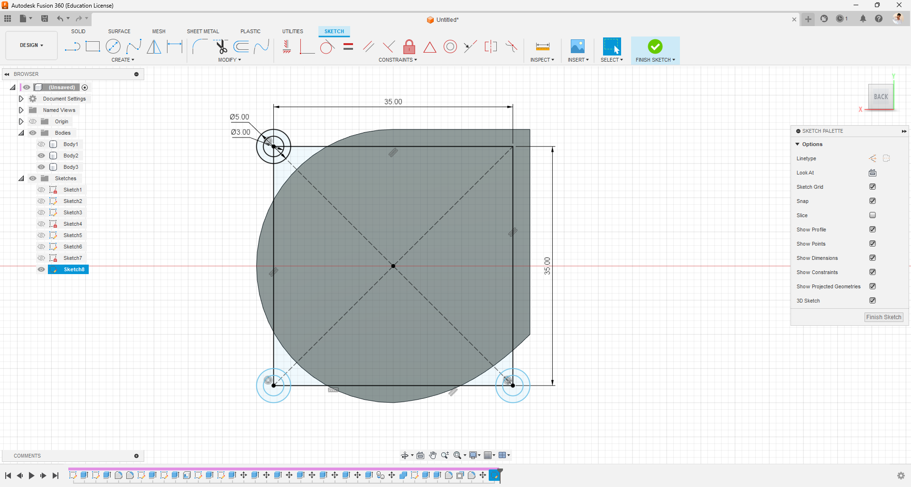Switch to the SURFACE tab
This screenshot has width=911, height=487.
point(119,31)
